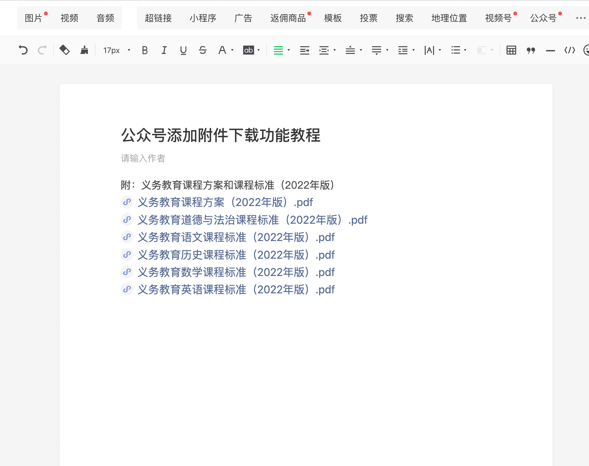
Task: Toggle bold formatting
Action: pos(145,50)
